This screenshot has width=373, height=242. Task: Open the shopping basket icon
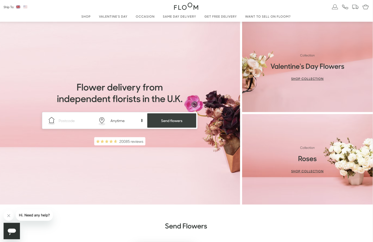[366, 7]
